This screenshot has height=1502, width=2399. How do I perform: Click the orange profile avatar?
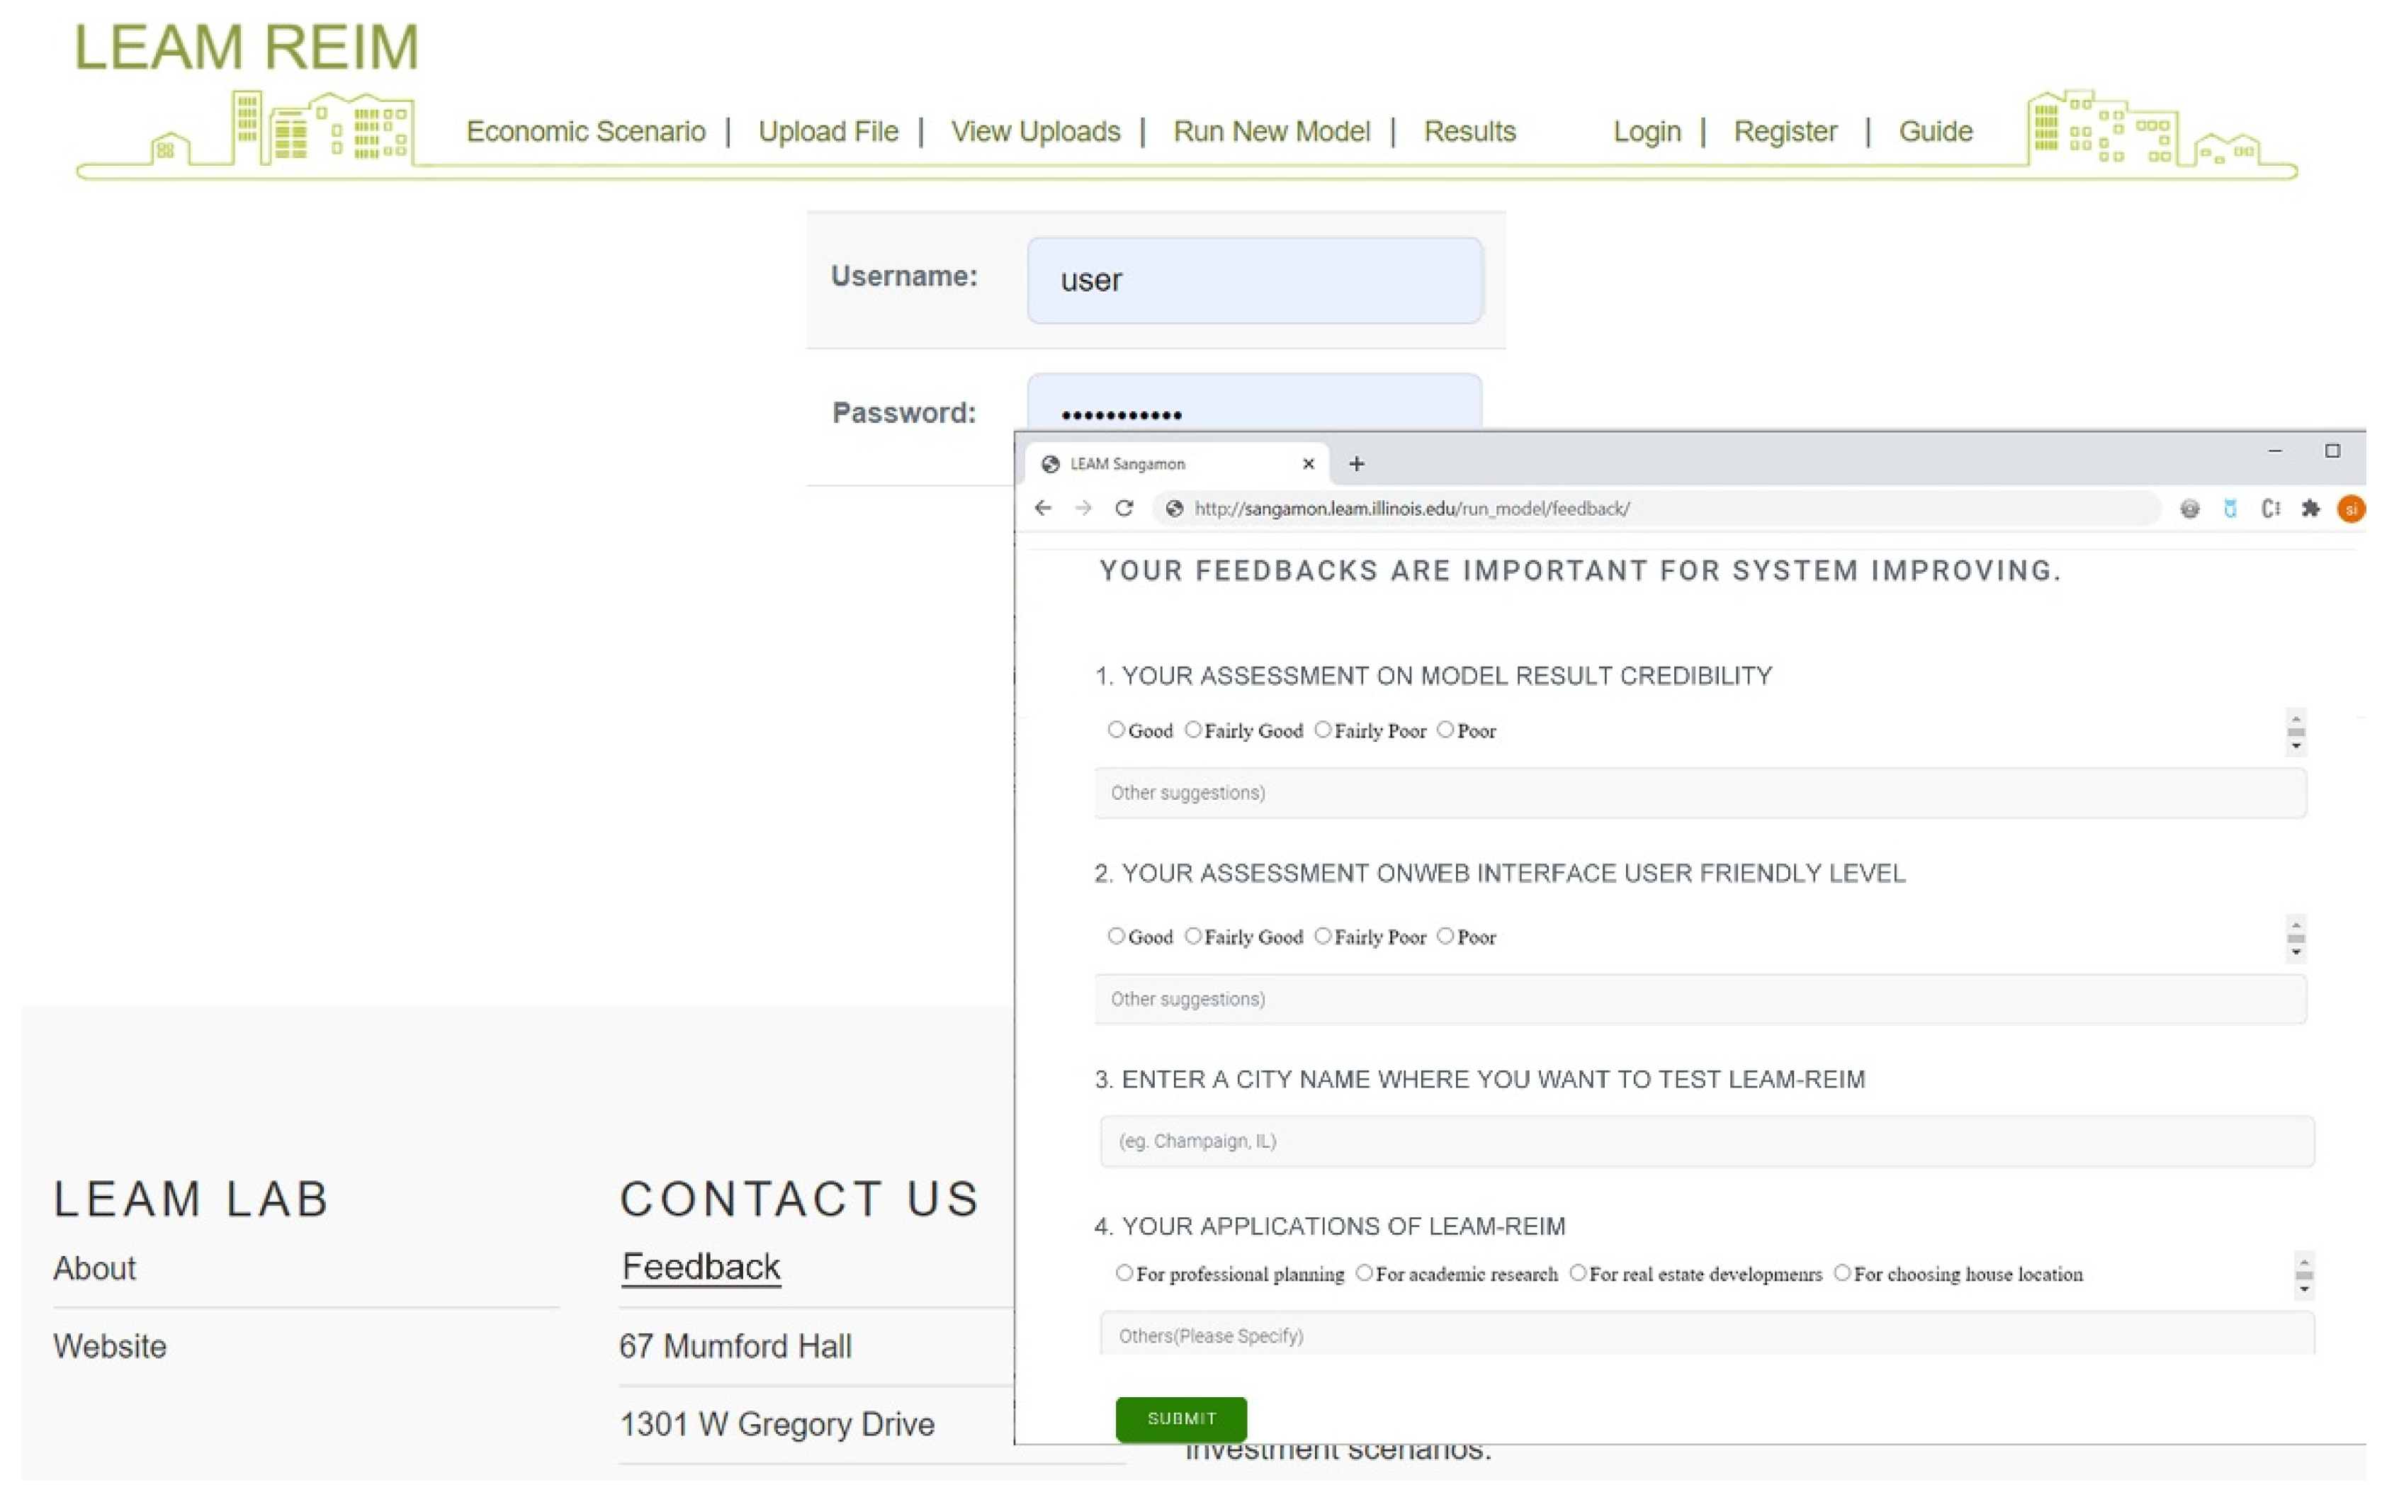click(2350, 509)
